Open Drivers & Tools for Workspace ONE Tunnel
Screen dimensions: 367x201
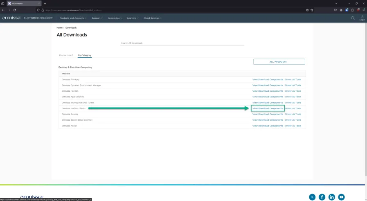(x=293, y=103)
